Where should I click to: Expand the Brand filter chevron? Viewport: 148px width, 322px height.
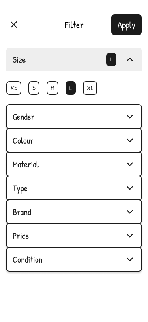point(130,212)
